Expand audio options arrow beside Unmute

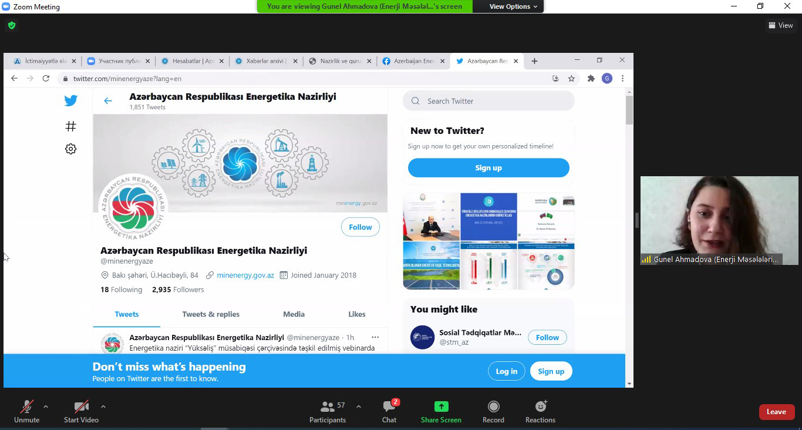46,407
